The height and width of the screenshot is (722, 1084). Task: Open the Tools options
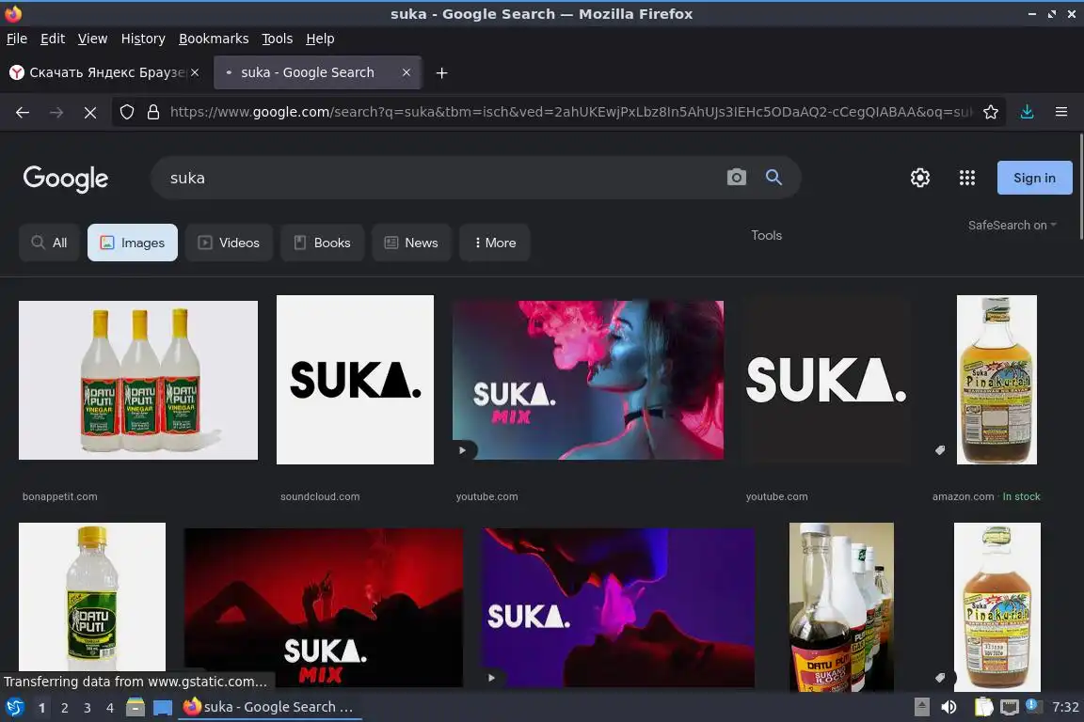766,235
